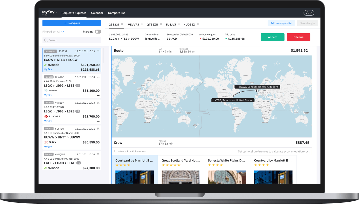
Task: Open the Calendar tab
Action: point(97,13)
